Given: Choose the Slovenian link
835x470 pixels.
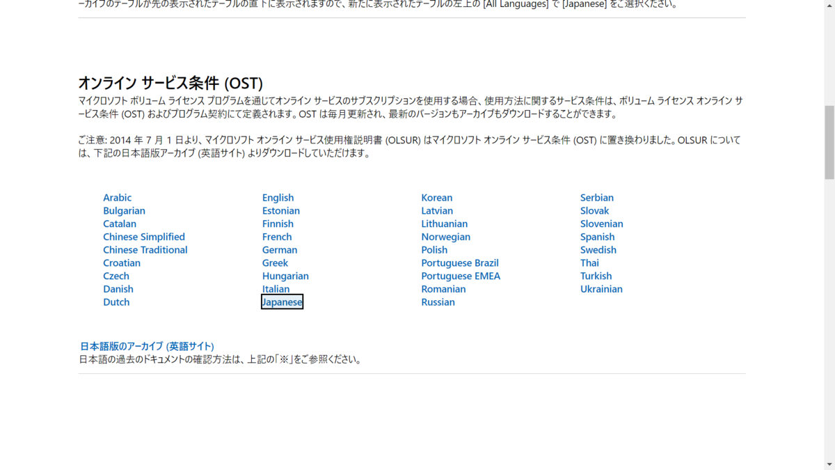Looking at the screenshot, I should click(602, 224).
